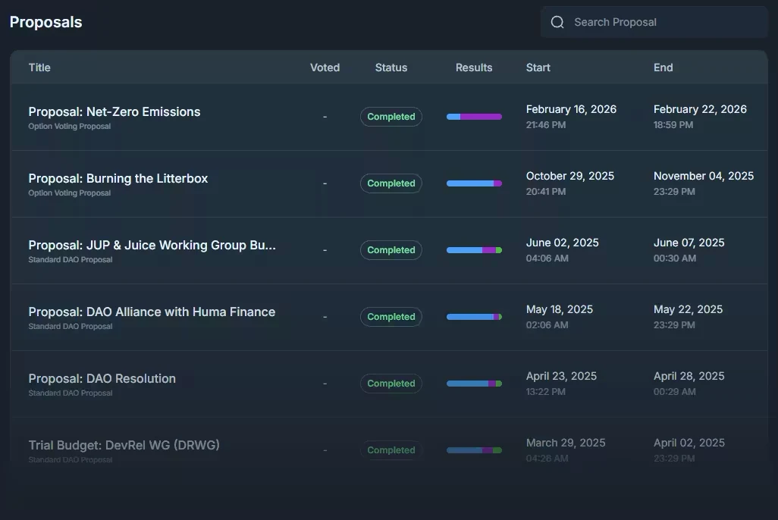Click results bar for DevRel WG budget
The height and width of the screenshot is (520, 778).
point(475,450)
